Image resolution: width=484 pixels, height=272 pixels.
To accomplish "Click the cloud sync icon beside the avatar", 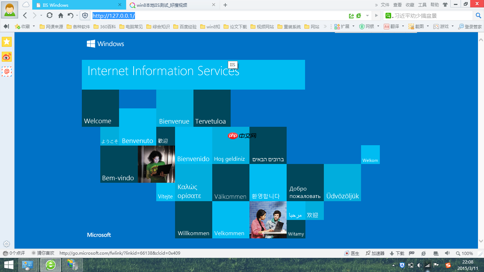I will point(26,5).
